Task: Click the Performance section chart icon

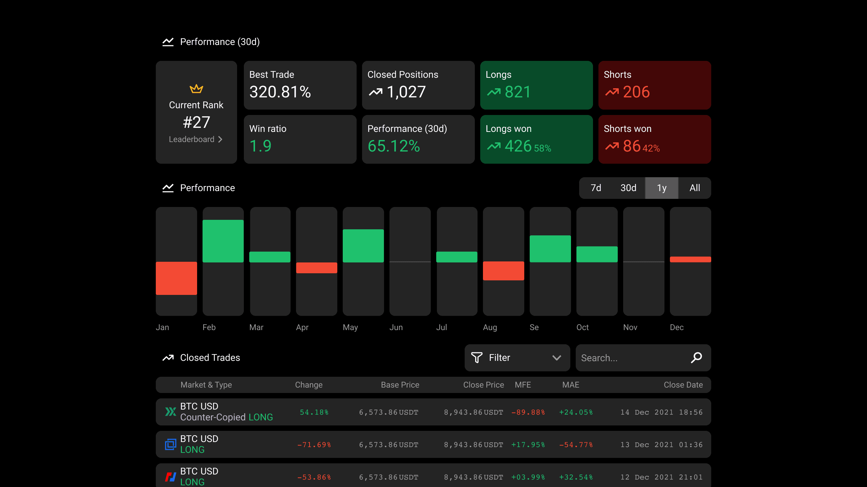Action: (x=168, y=188)
